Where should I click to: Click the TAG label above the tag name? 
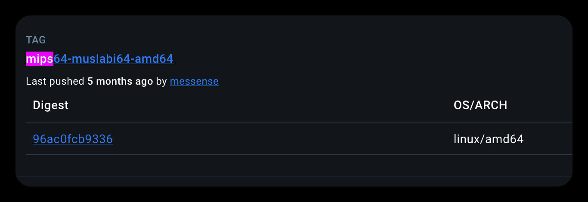[36, 40]
